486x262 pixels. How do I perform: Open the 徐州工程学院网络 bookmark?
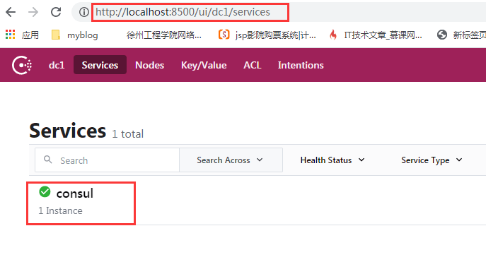pos(163,35)
